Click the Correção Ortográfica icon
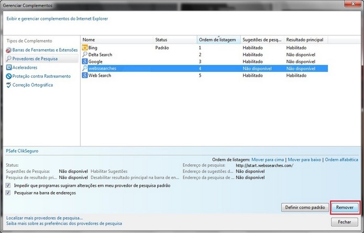The height and width of the screenshot is (233, 364). pos(8,85)
